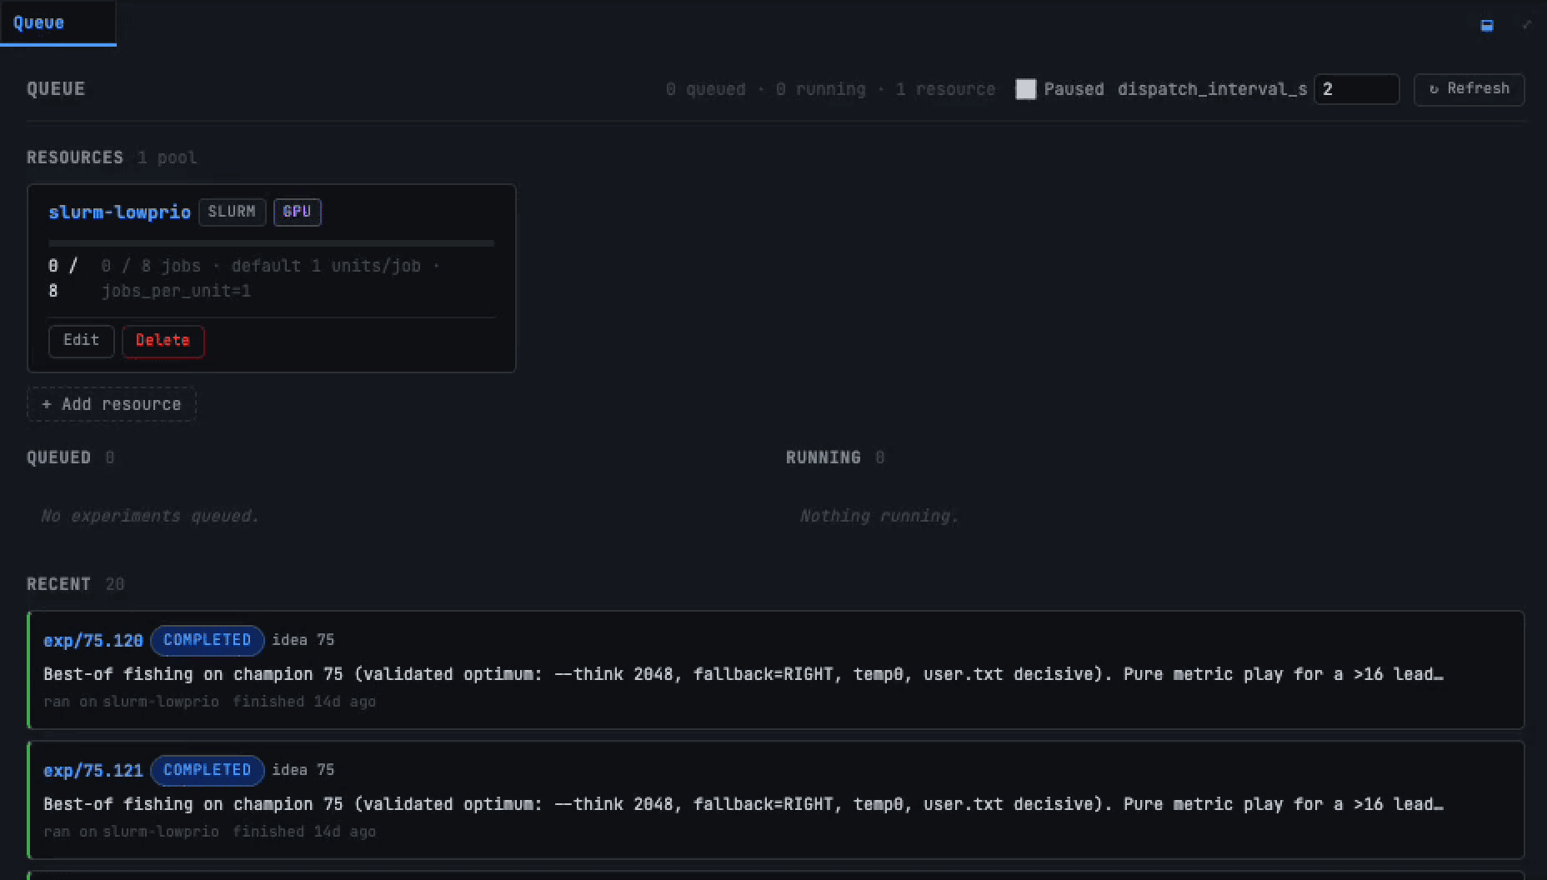Click COMPLETED badge on exp/75.121
The image size is (1547, 880).
point(207,770)
